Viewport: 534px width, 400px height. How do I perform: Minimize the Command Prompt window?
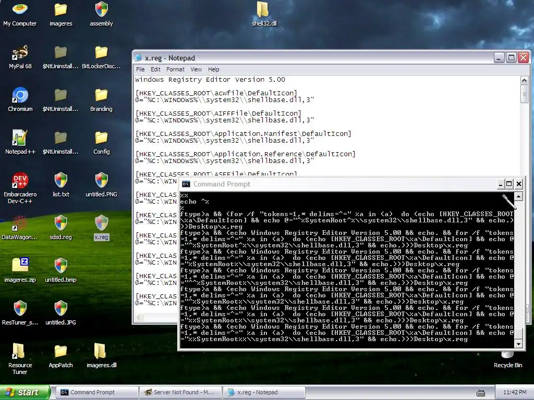point(500,184)
